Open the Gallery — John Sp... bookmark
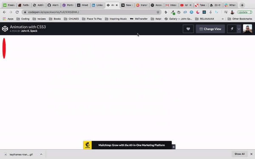255x159 pixels. [x=178, y=19]
